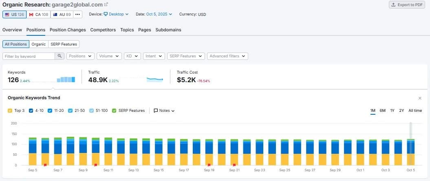The width and height of the screenshot is (430, 181).
Task: Toggle the 11-20 legend checkbox
Action: click(50, 111)
